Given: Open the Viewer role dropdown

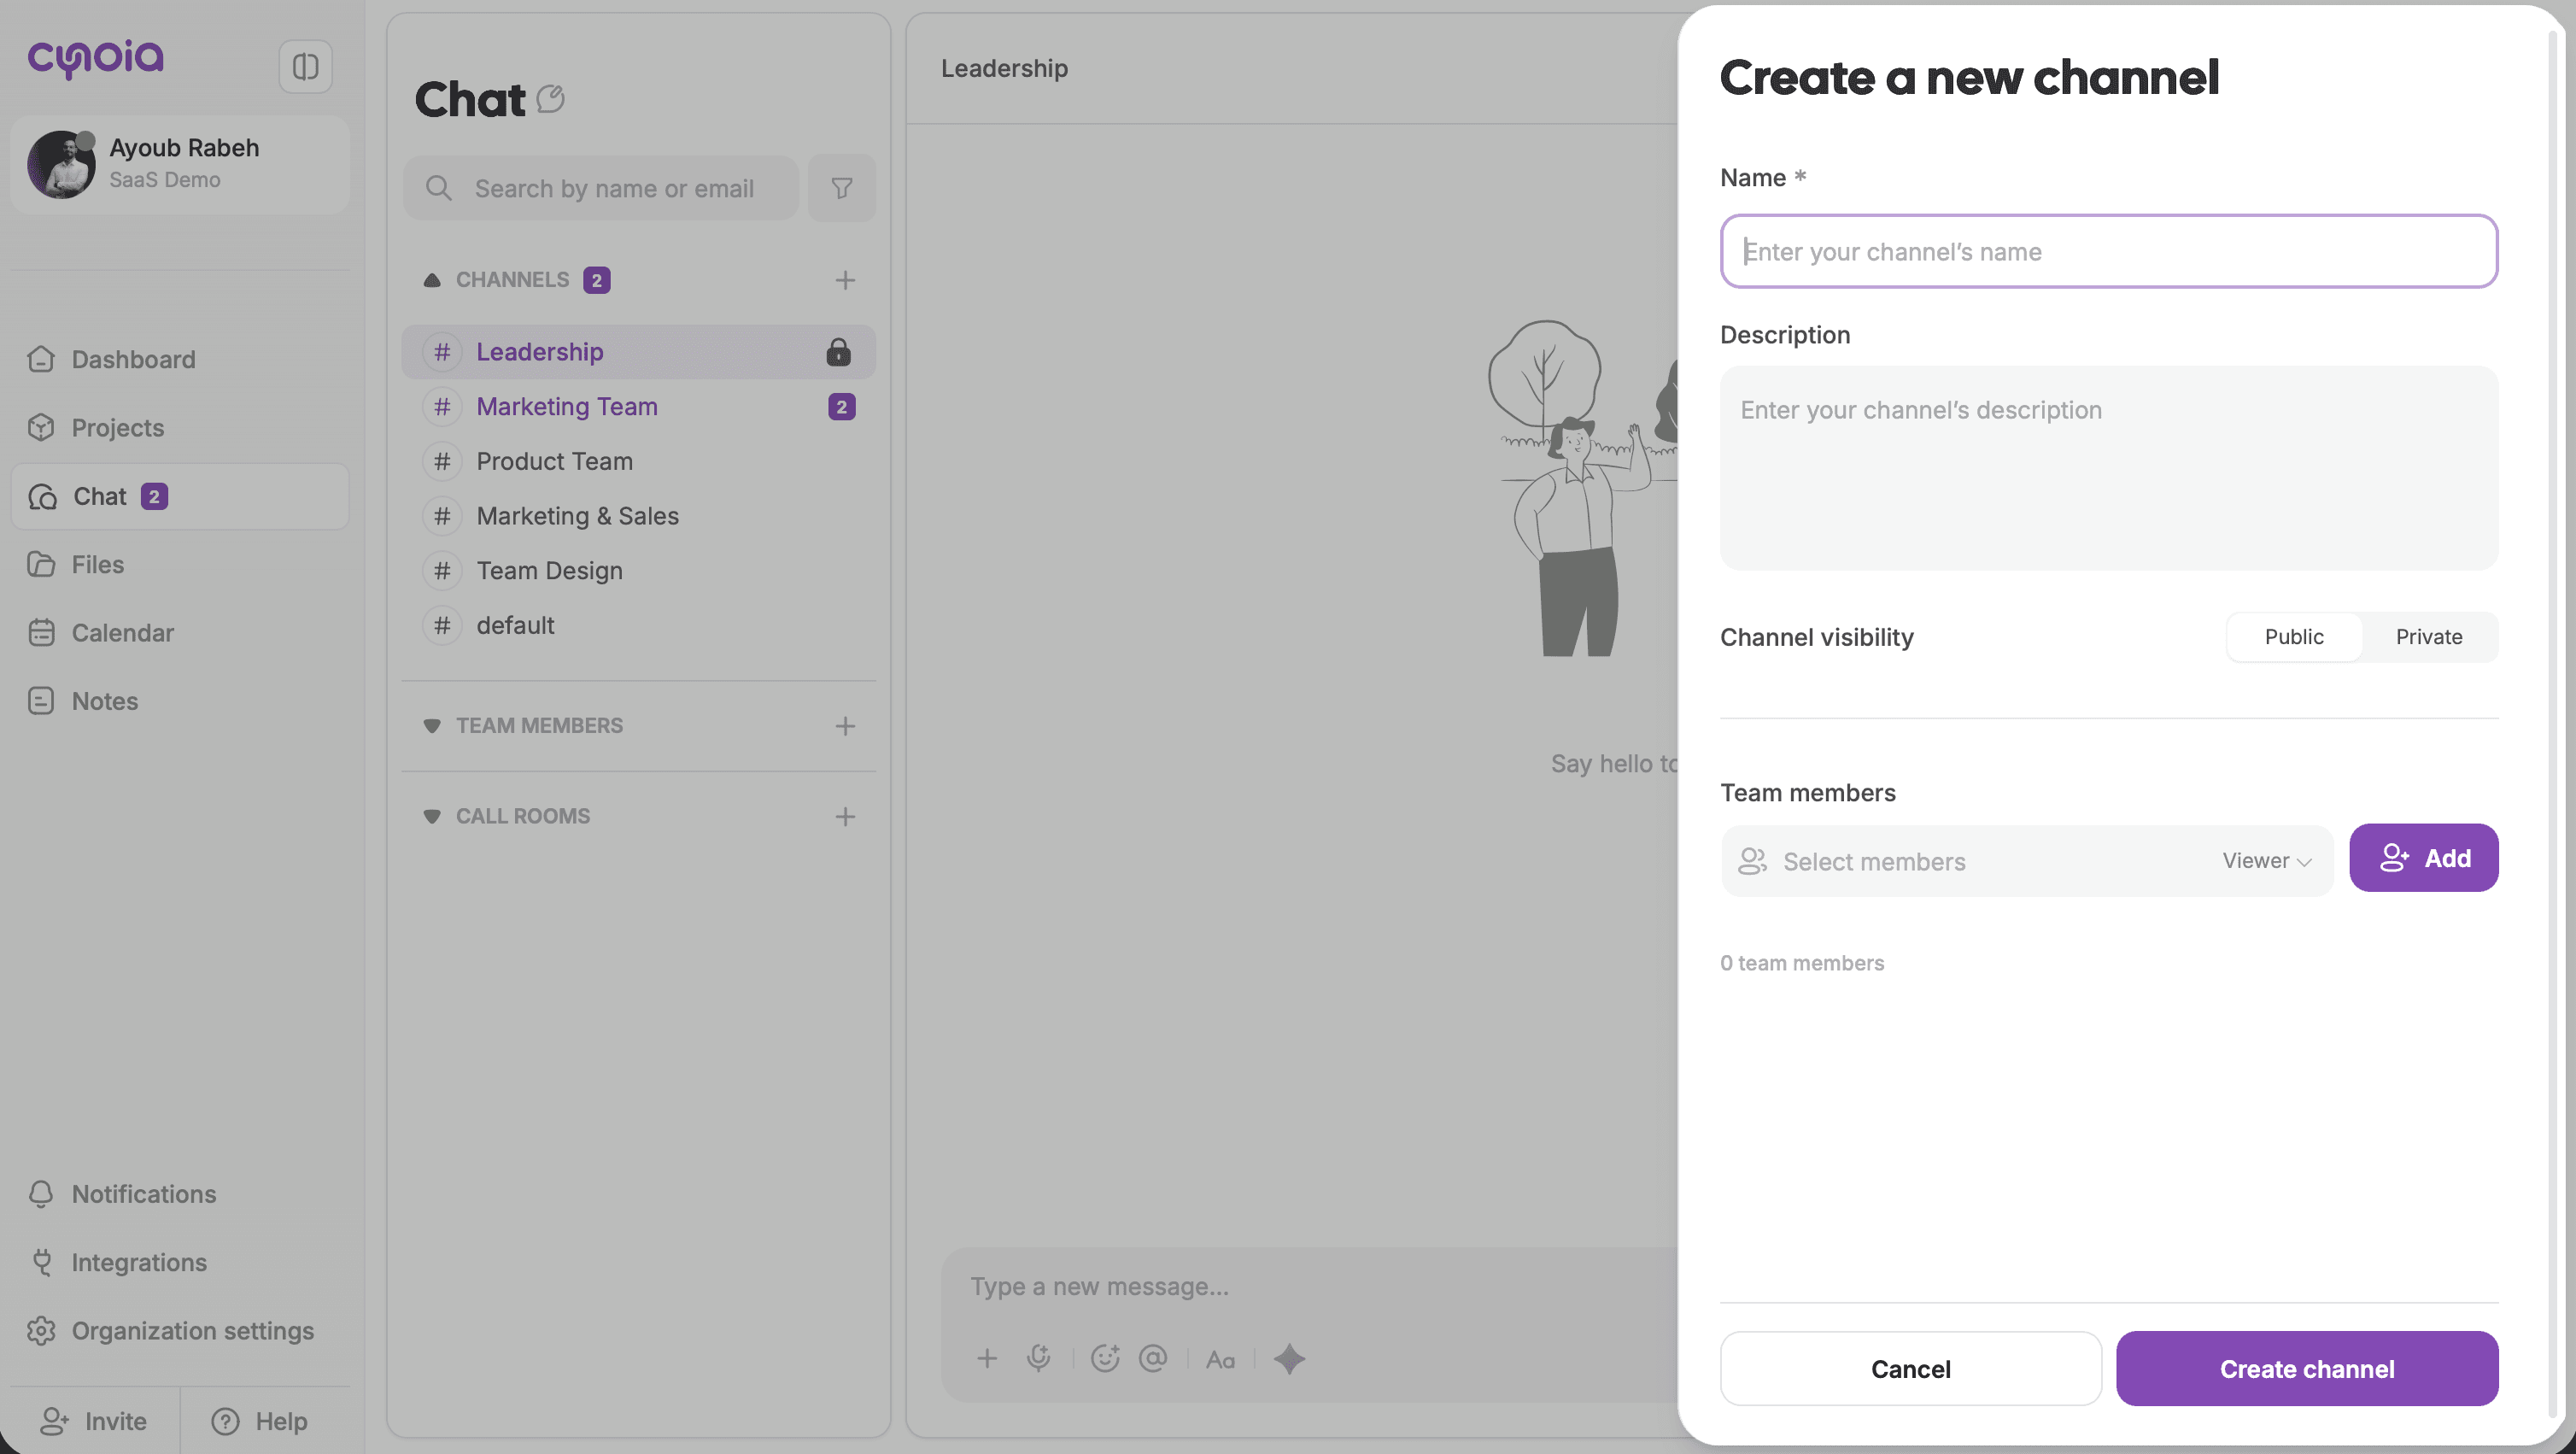Looking at the screenshot, I should click(2266, 861).
